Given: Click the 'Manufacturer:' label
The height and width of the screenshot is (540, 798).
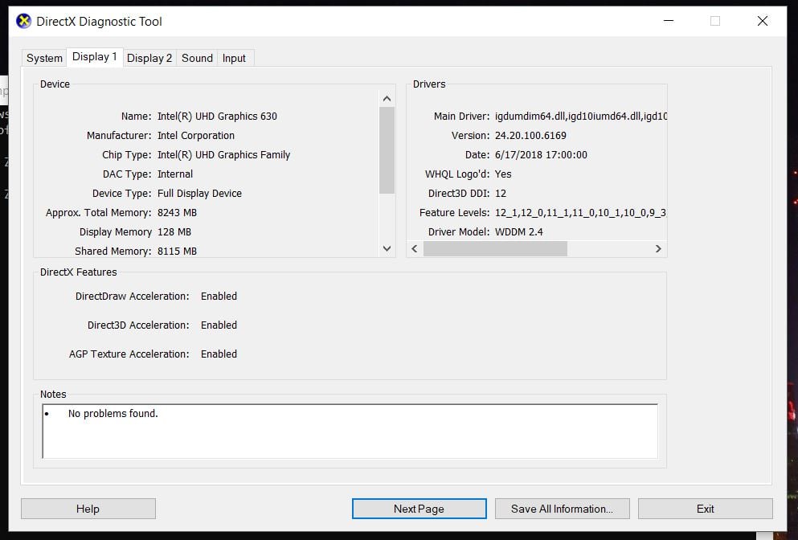Looking at the screenshot, I should pyautogui.click(x=119, y=135).
